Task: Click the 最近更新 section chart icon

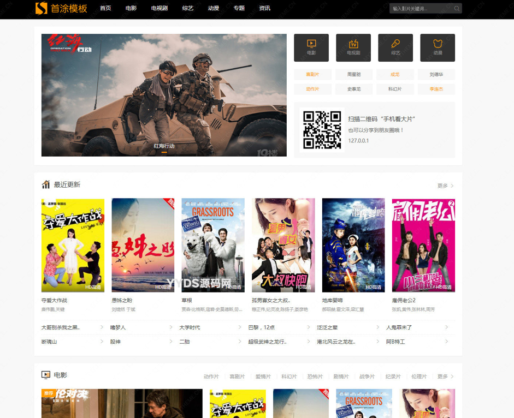Action: pyautogui.click(x=46, y=184)
